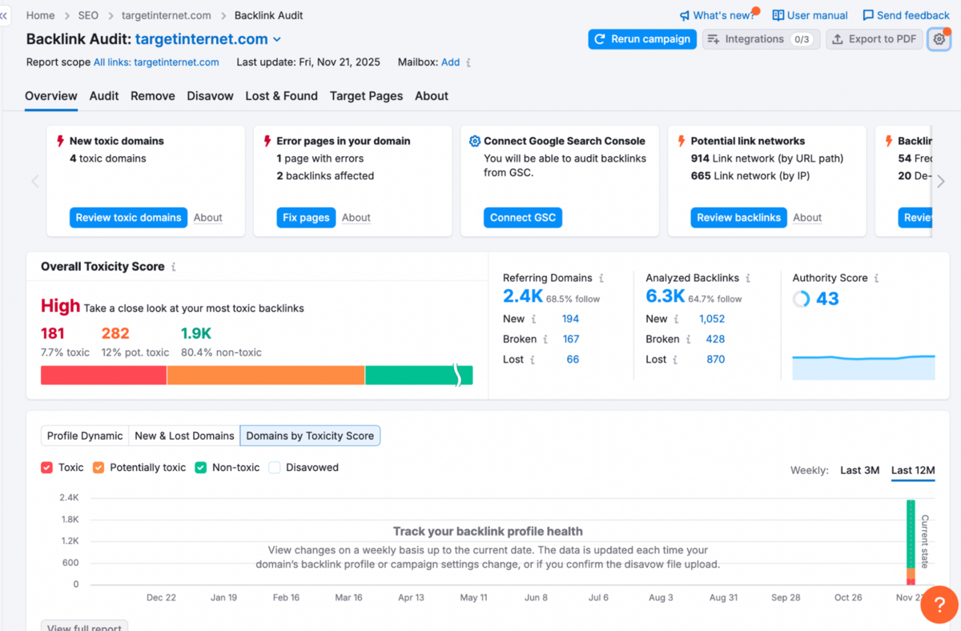Open the About tab

pyautogui.click(x=432, y=96)
